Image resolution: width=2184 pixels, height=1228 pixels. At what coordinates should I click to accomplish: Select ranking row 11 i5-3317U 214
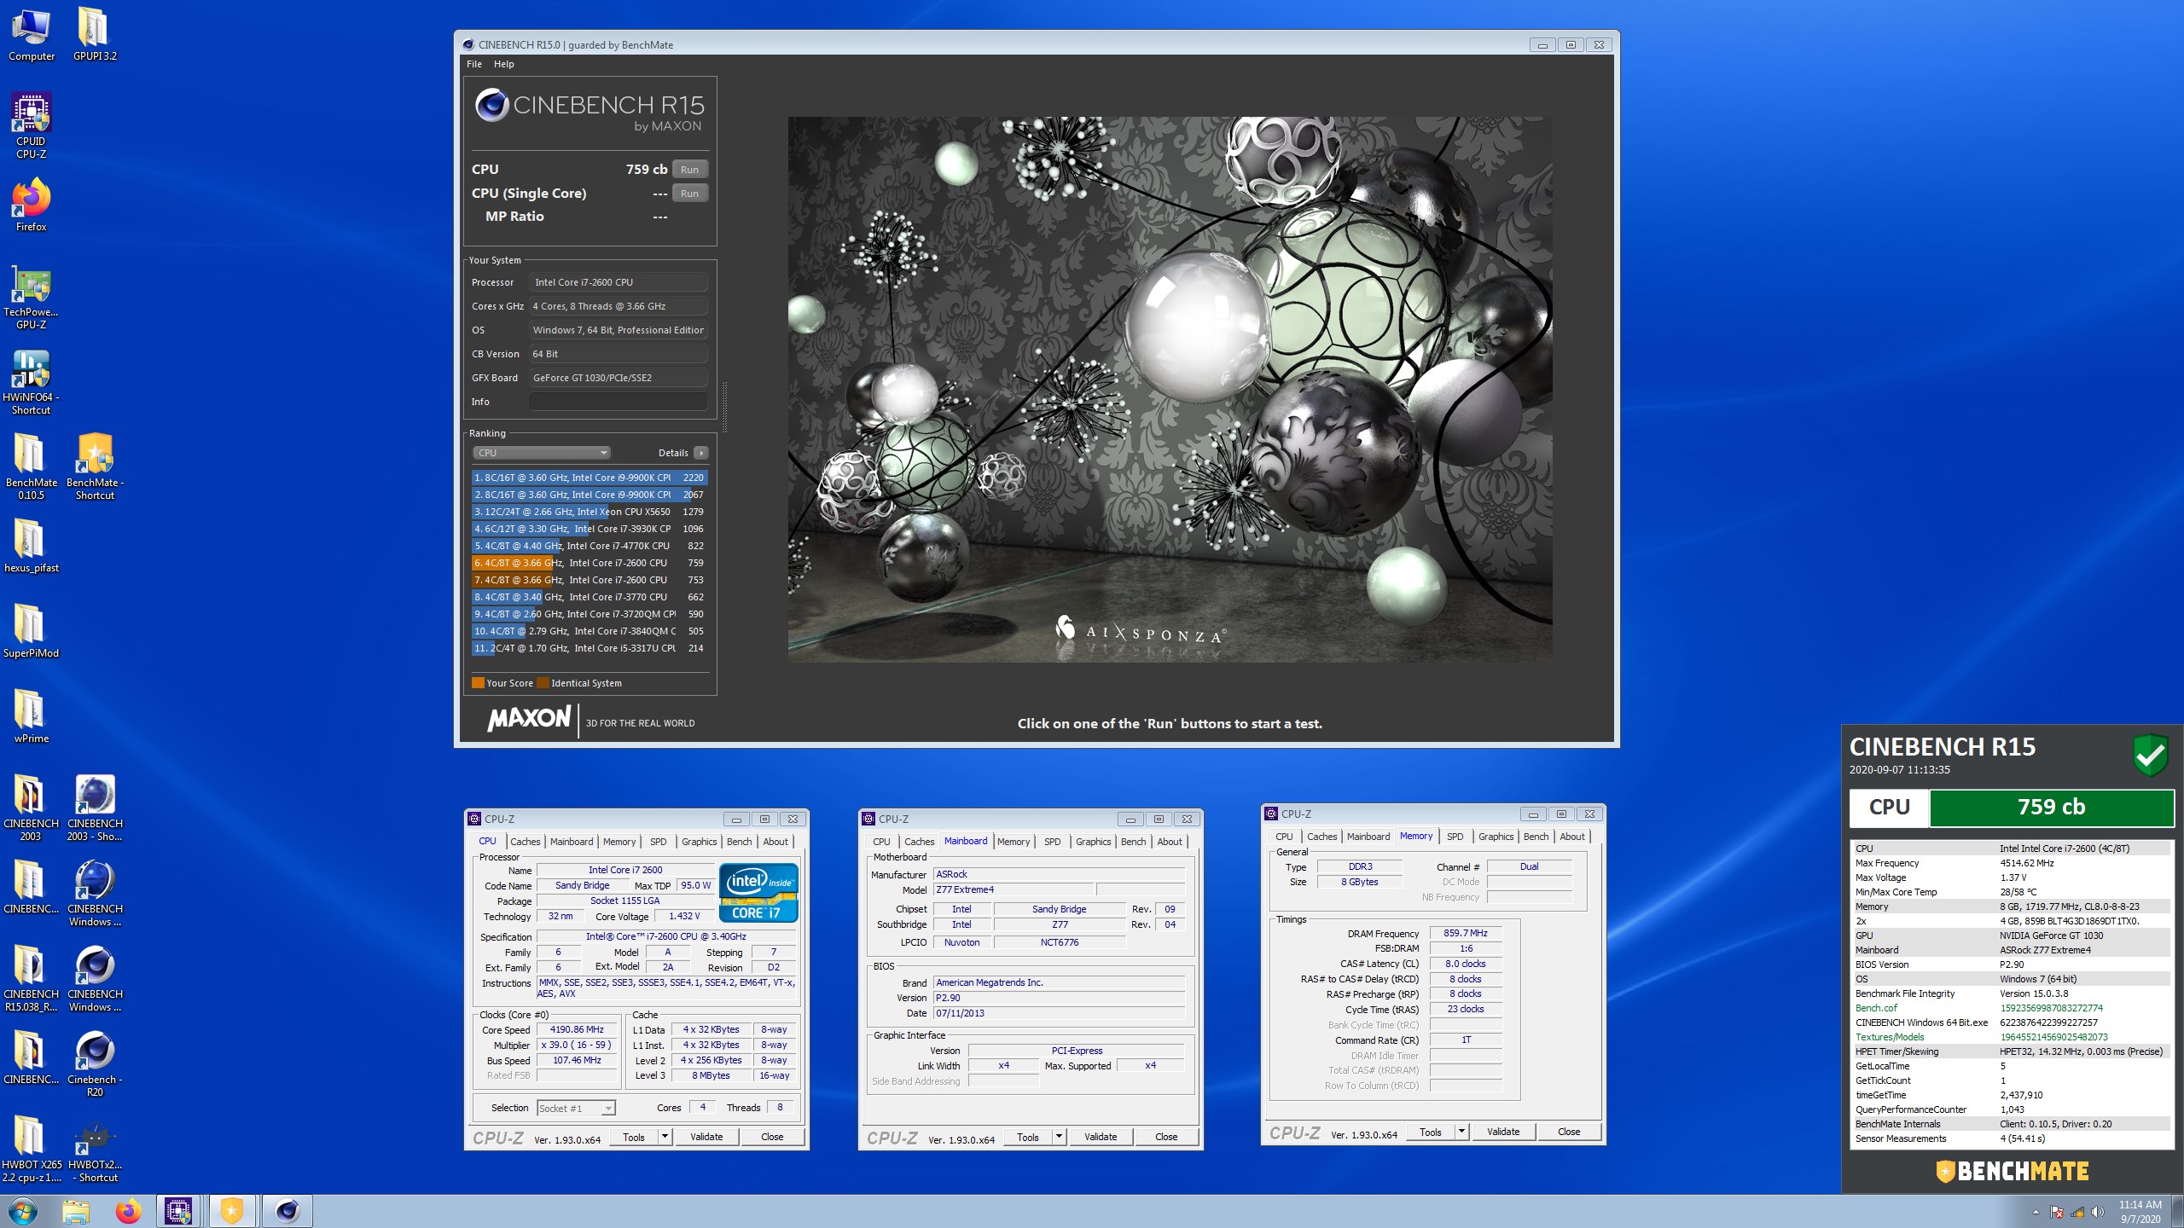click(x=590, y=648)
